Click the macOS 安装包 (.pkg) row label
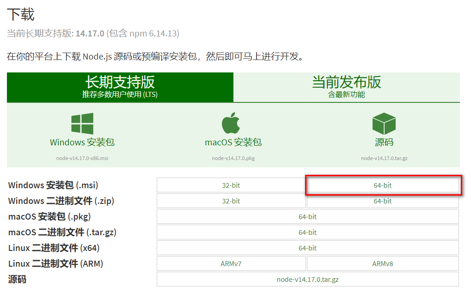This screenshot has width=471, height=298. pyautogui.click(x=49, y=216)
